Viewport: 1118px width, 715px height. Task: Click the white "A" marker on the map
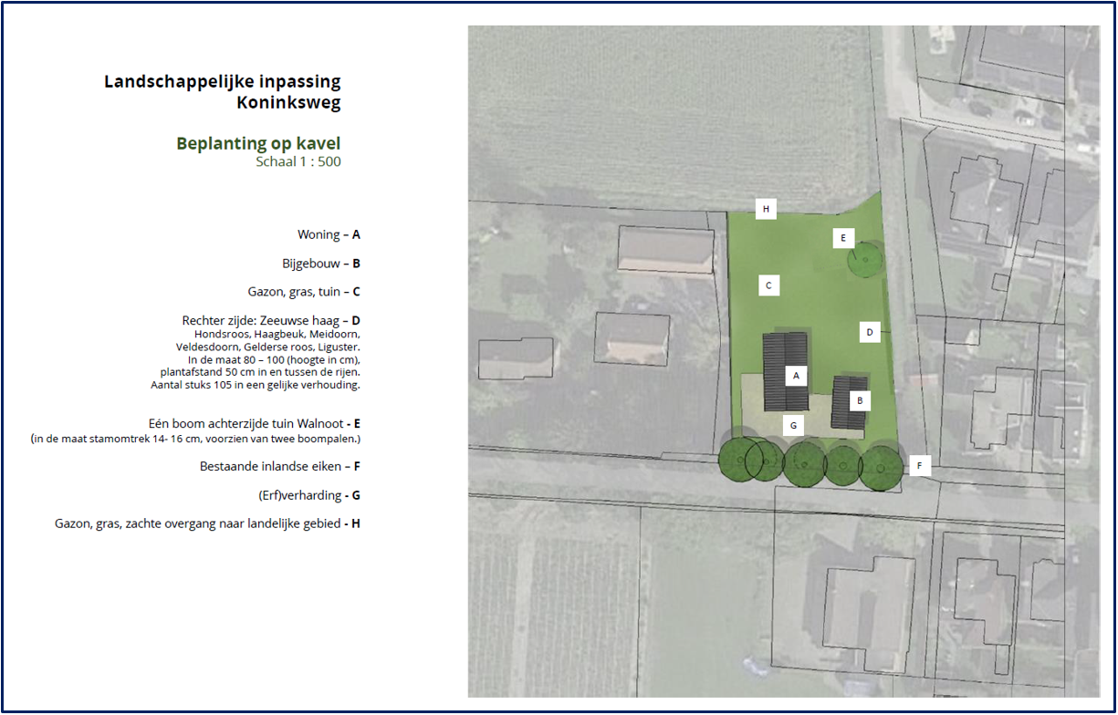(x=797, y=375)
